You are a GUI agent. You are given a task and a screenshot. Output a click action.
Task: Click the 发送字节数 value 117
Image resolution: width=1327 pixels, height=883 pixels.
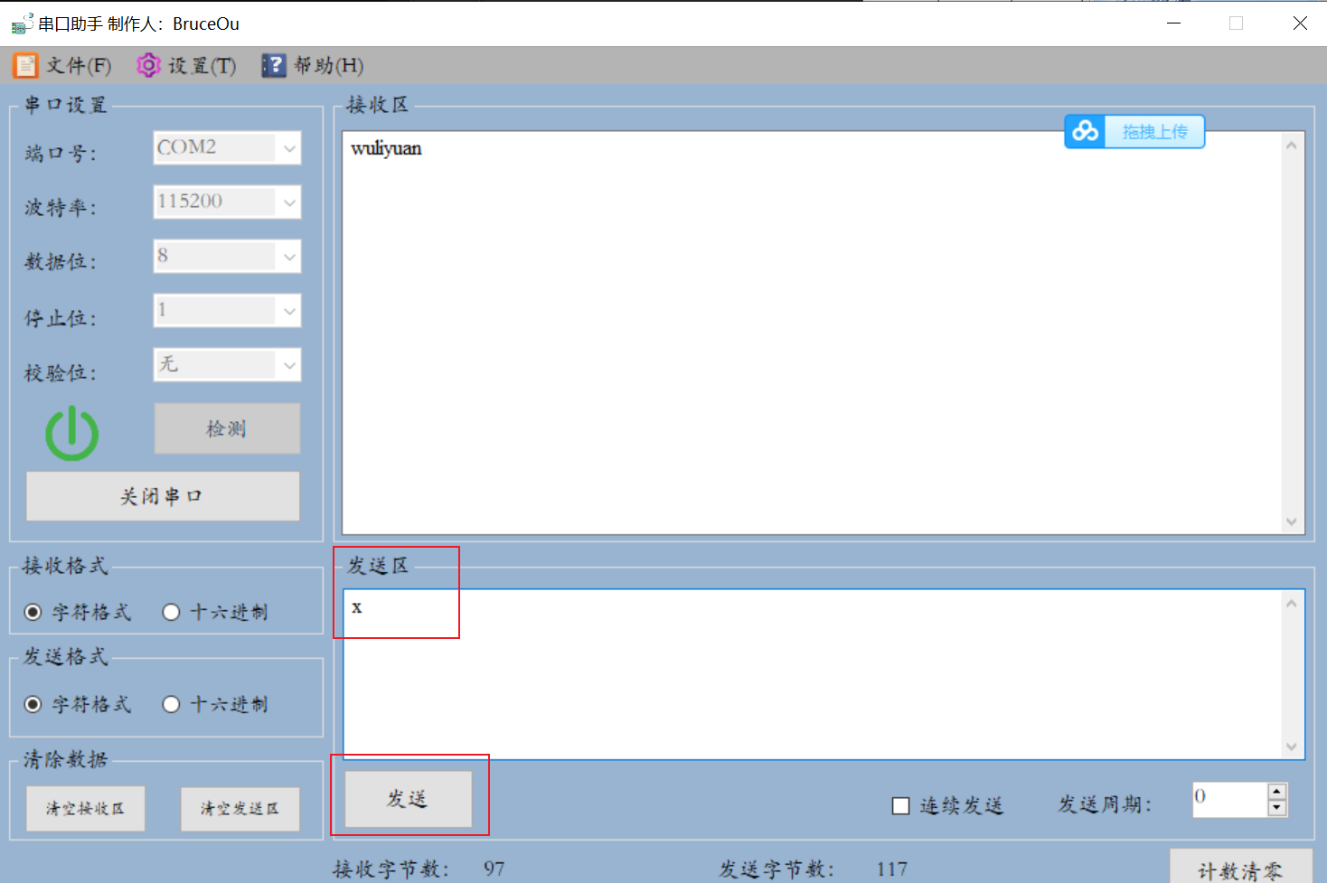pos(892,869)
